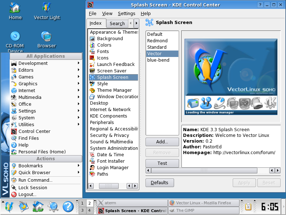Click the blue Help question mark panel icon

click(68, 206)
